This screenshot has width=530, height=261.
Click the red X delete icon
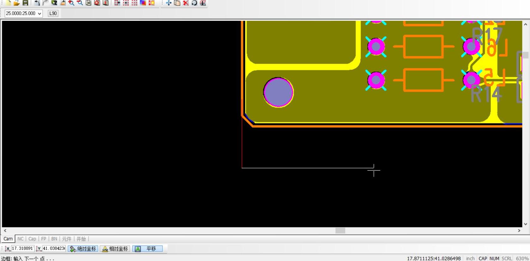pos(186,3)
